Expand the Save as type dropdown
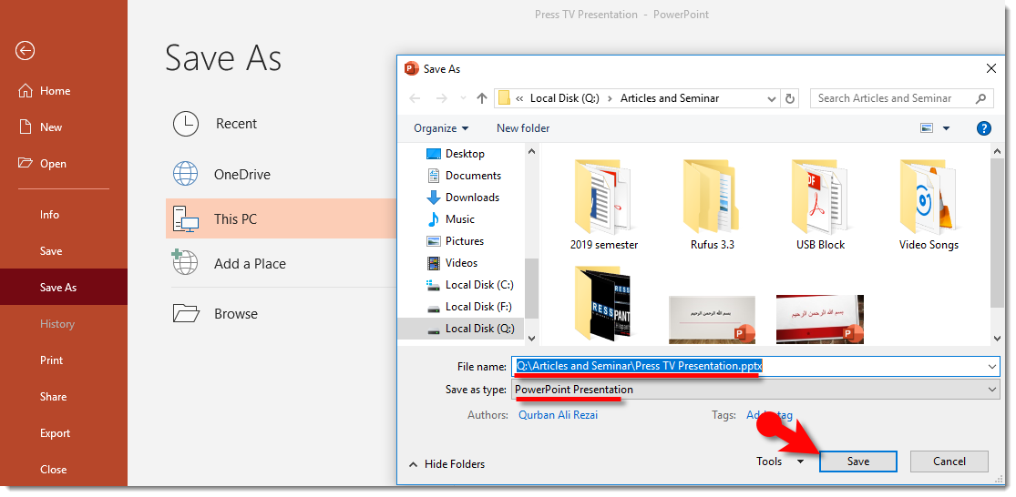1016x497 pixels. (755, 390)
